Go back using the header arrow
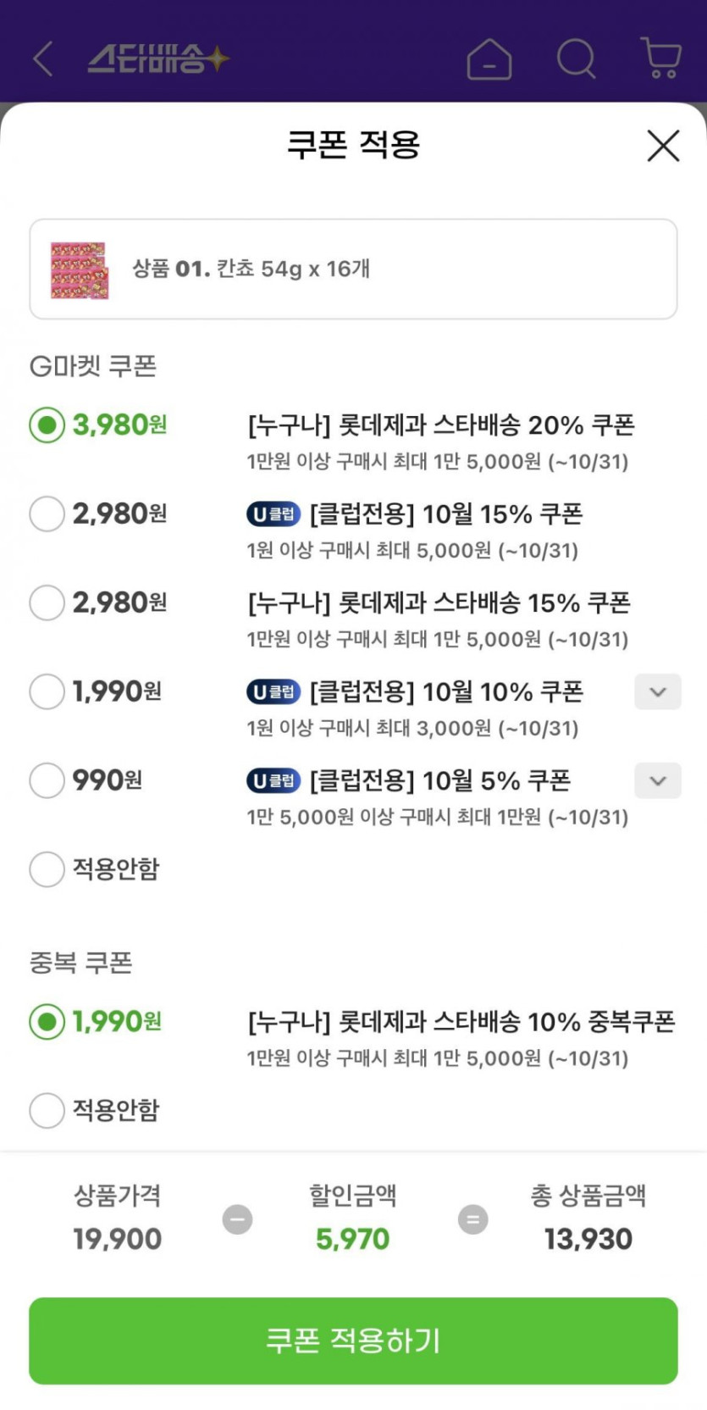The image size is (707, 1410). click(43, 59)
